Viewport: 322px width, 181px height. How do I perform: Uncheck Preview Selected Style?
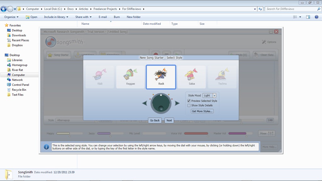click(x=189, y=101)
